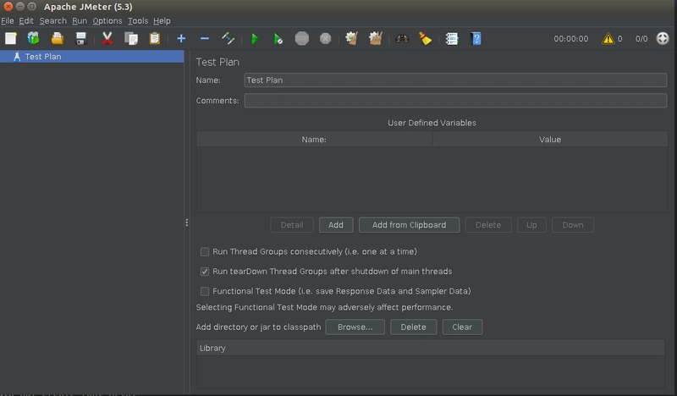The height and width of the screenshot is (396, 677).
Task: Click the split pane divider handle
Action: click(186, 223)
